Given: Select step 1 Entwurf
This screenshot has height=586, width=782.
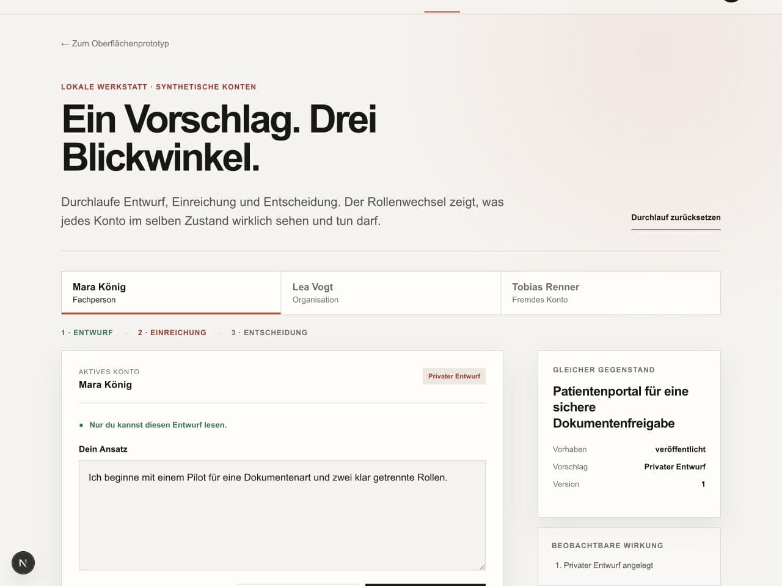Looking at the screenshot, I should click(x=87, y=333).
